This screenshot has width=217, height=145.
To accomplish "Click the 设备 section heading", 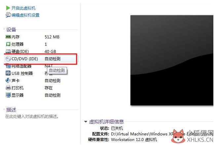I will pos(11,29).
